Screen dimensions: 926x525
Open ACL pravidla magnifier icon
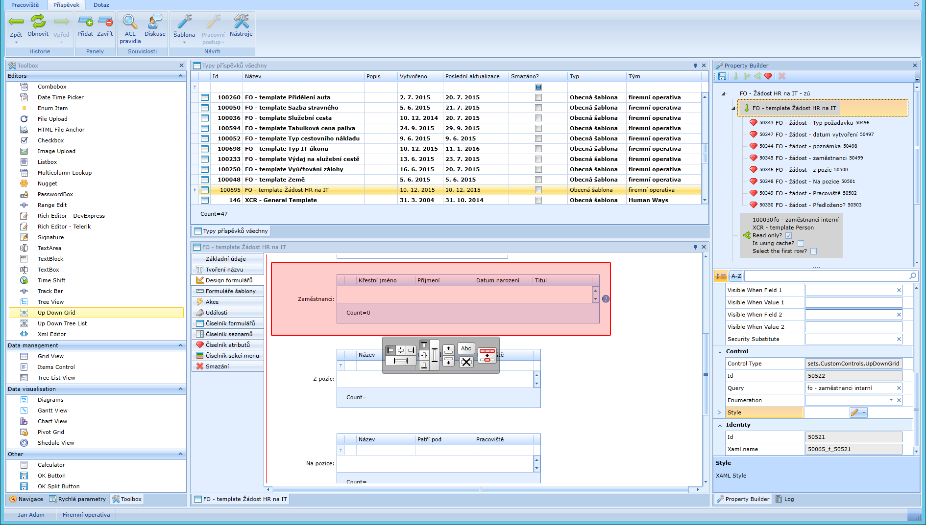[130, 22]
